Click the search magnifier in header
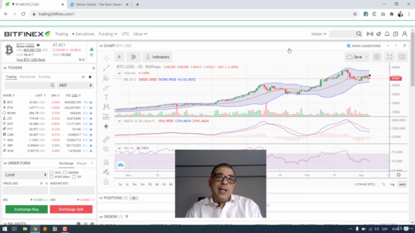 click(x=359, y=34)
